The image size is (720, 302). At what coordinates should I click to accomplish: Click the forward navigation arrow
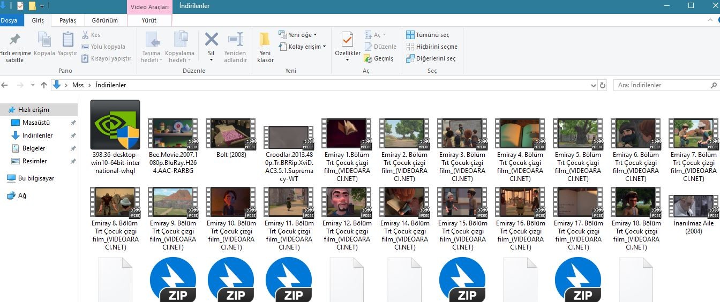pyautogui.click(x=20, y=85)
